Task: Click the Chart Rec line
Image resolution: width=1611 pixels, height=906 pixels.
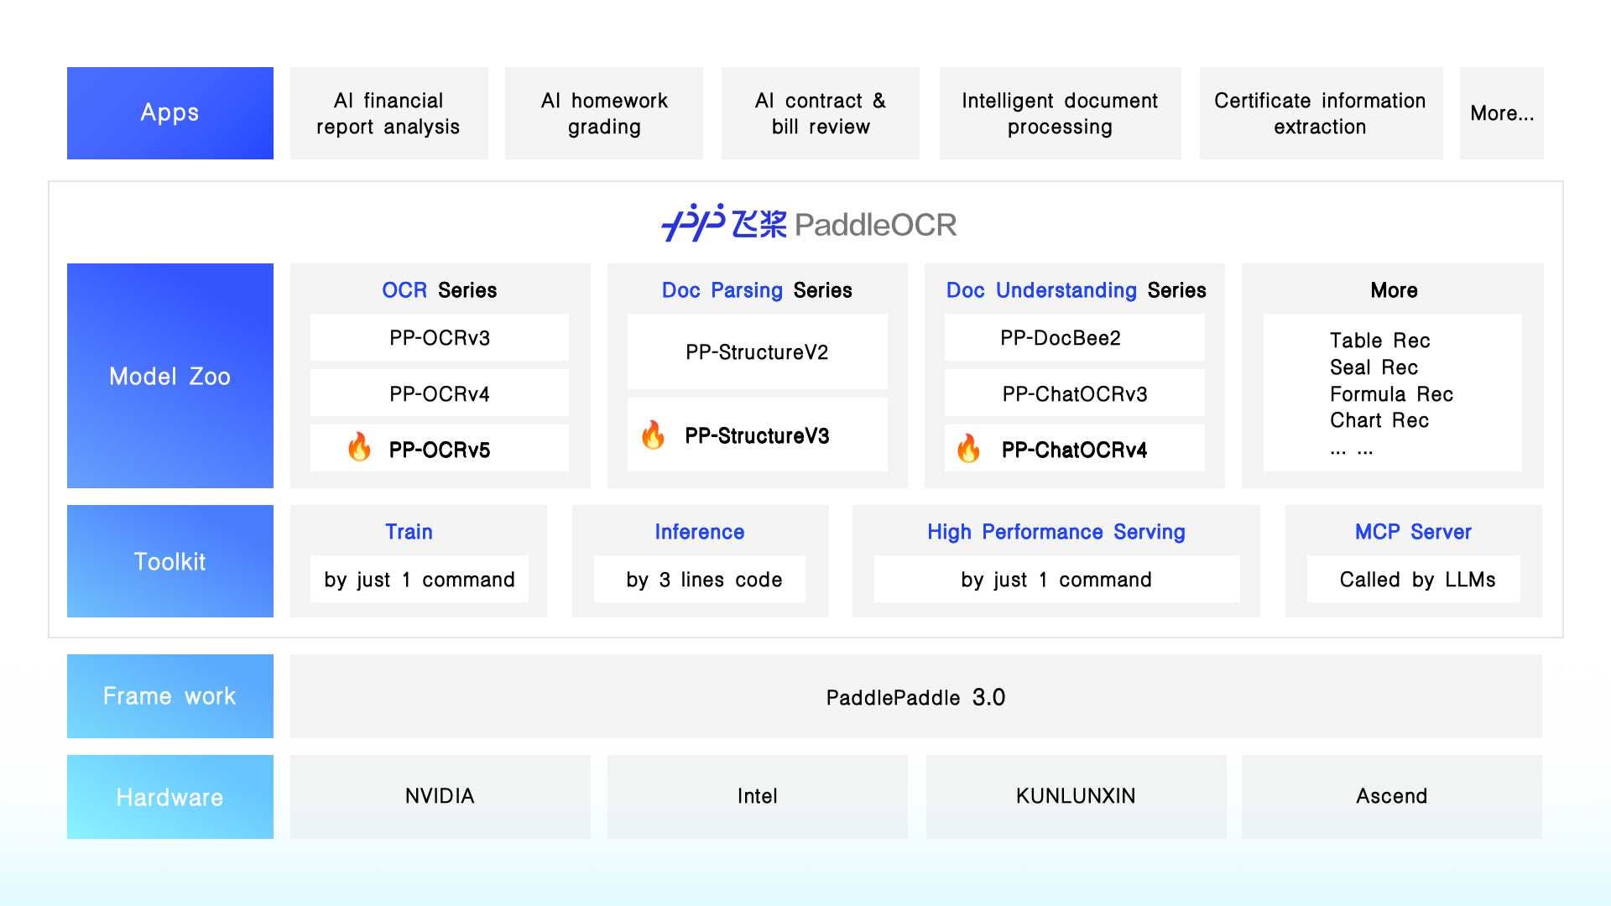Action: [x=1379, y=420]
